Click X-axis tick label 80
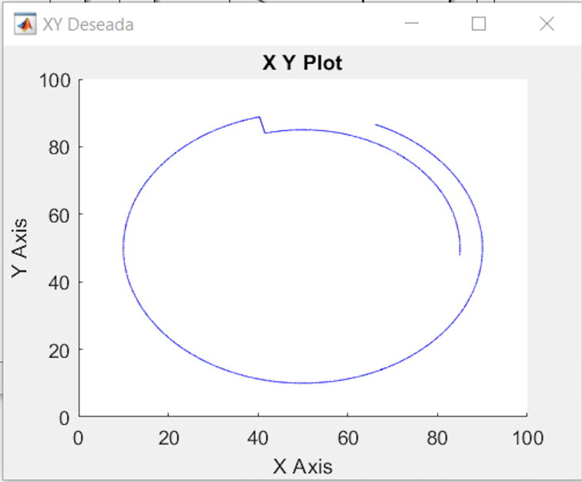 click(437, 438)
